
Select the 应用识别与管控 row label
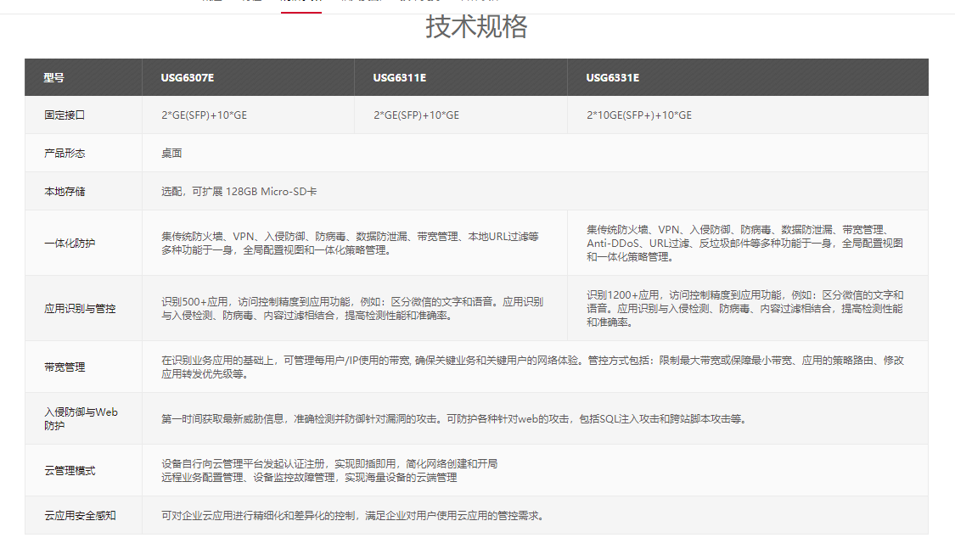[x=80, y=309]
